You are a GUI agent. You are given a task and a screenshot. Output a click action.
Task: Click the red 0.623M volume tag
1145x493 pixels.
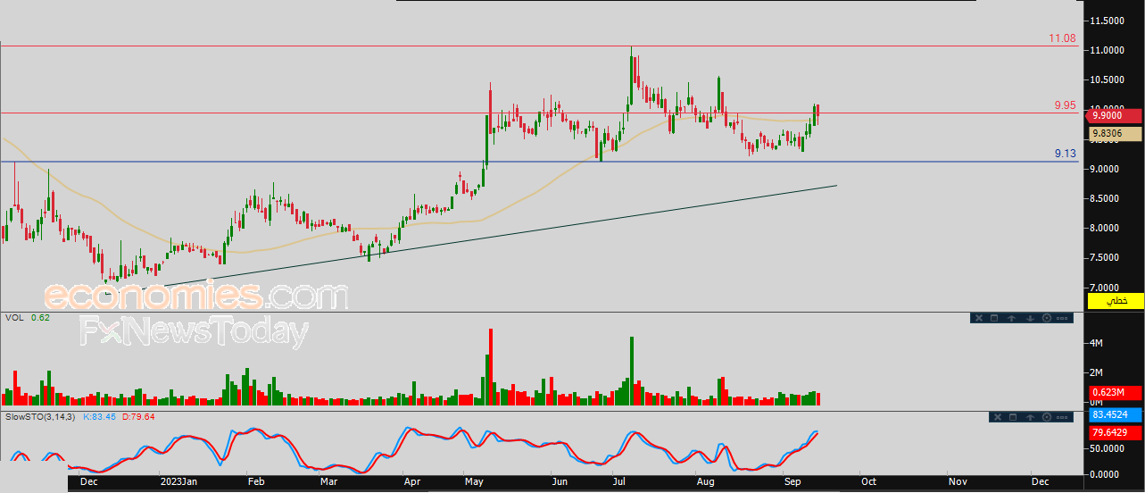1116,393
